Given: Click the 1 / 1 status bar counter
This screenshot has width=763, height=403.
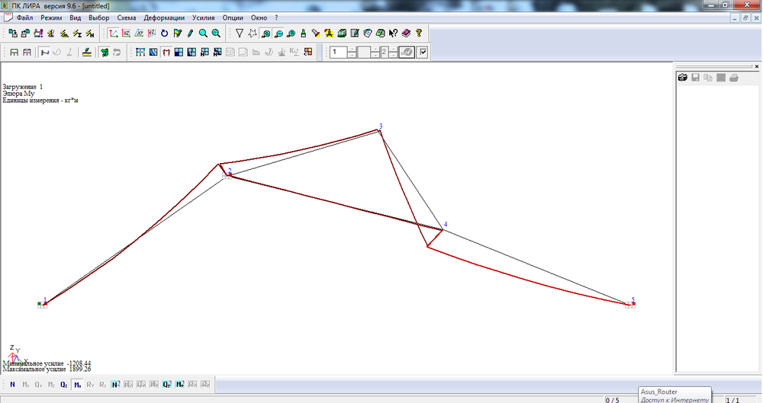Looking at the screenshot, I should click(x=732, y=400).
